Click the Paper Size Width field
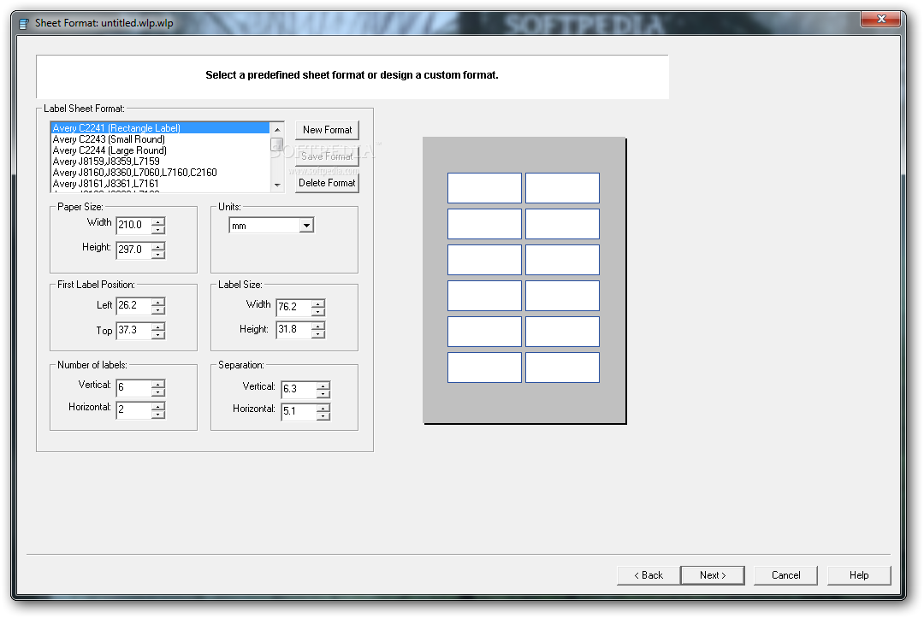The width and height of the screenshot is (924, 618). 133,225
